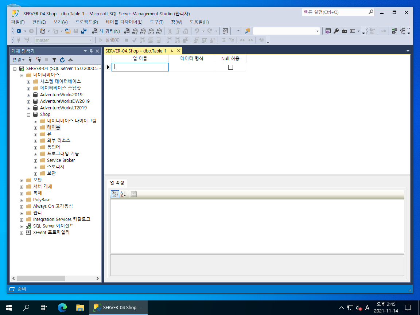Click Object Explorer horizontal scrollbar thumb

[41, 278]
